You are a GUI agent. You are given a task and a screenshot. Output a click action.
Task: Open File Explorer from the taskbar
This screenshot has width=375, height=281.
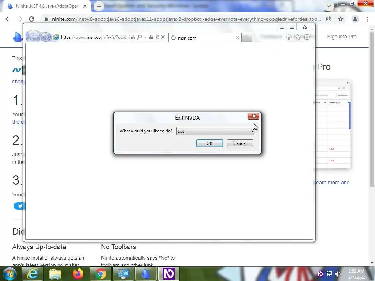coord(55,274)
